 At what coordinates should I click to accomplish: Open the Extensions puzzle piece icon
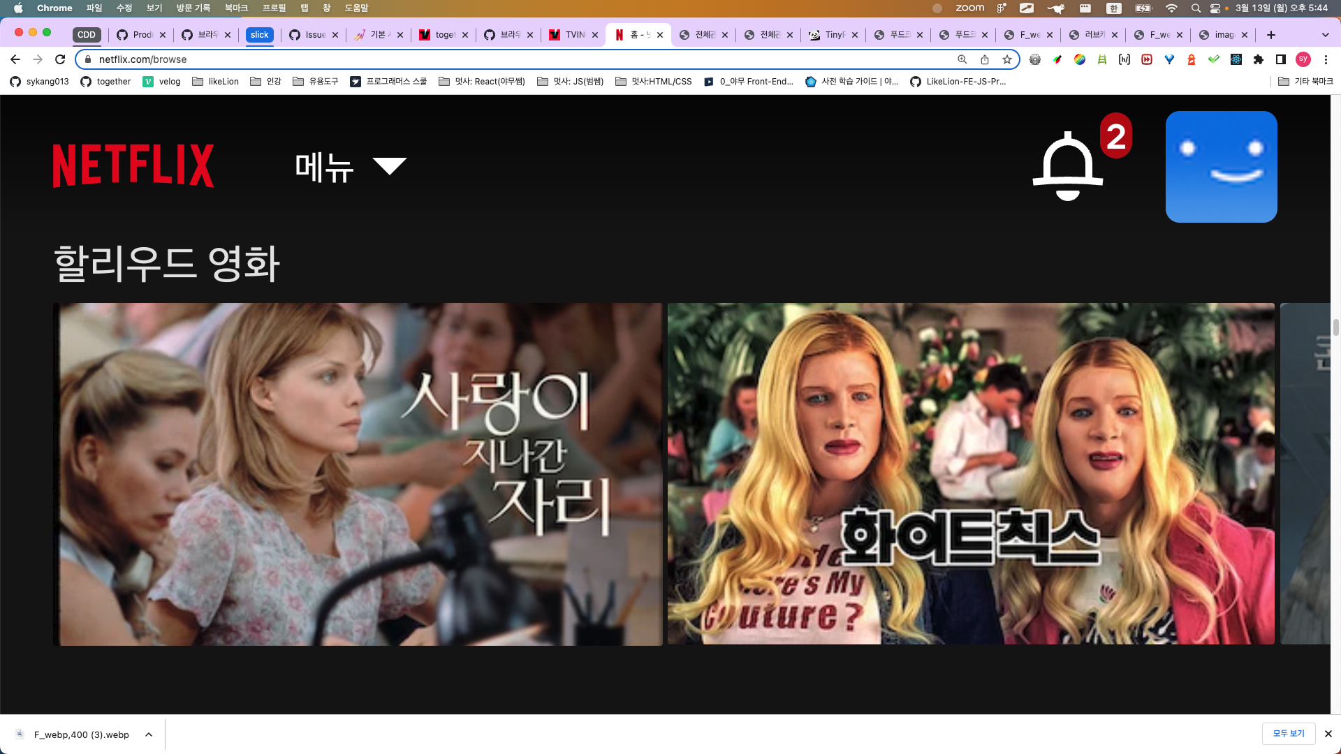pos(1259,59)
